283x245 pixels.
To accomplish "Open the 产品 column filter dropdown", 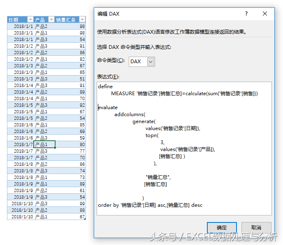I will 51,19.
